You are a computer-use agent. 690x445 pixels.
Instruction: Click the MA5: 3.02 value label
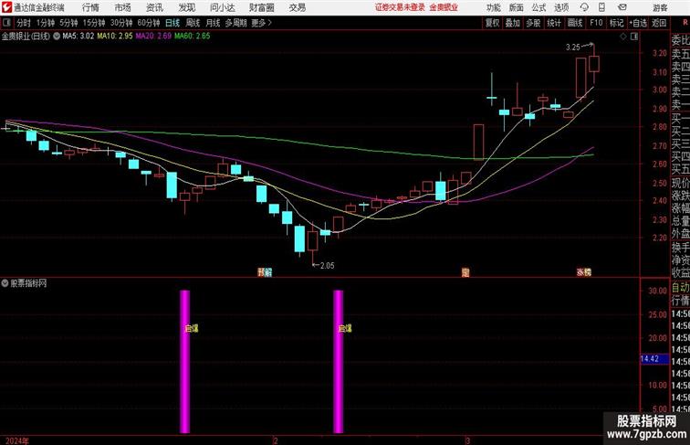tap(78, 37)
